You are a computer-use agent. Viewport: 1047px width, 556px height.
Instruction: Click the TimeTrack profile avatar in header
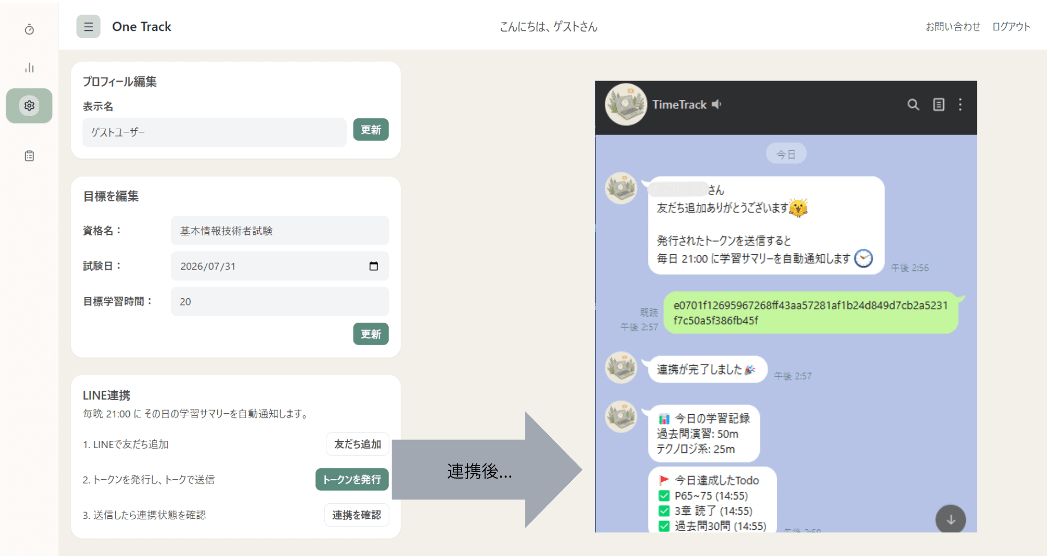pos(626,105)
